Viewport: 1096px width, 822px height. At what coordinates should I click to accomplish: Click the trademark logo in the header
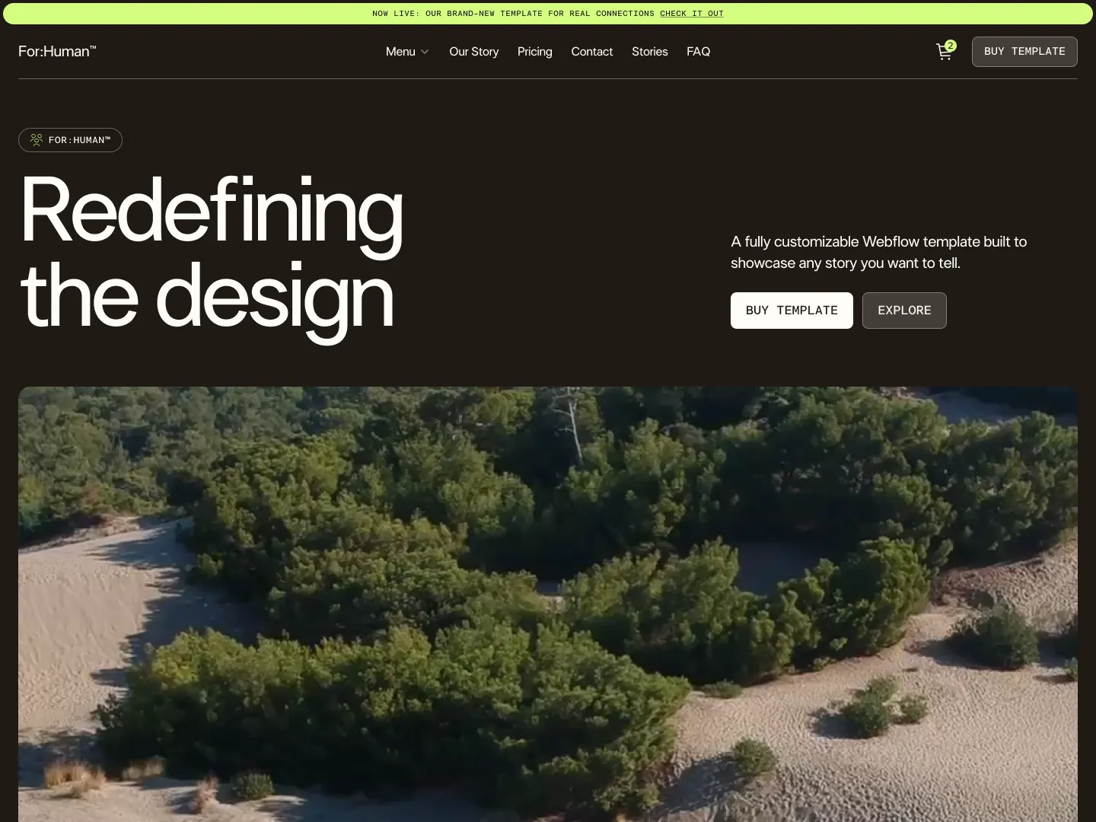(56, 51)
